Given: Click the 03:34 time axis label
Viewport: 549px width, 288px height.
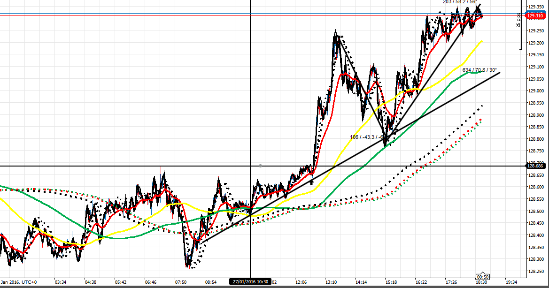Looking at the screenshot, I should (x=61, y=282).
